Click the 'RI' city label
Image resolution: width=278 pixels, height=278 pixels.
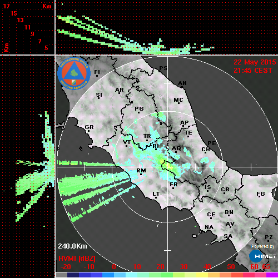156,146
